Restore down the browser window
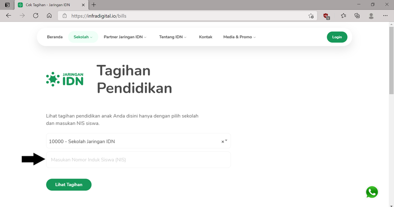Viewport: 394px width, 207px height. [373, 4]
